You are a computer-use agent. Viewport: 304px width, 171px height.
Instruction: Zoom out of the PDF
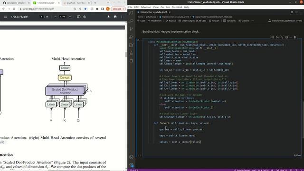55,17
